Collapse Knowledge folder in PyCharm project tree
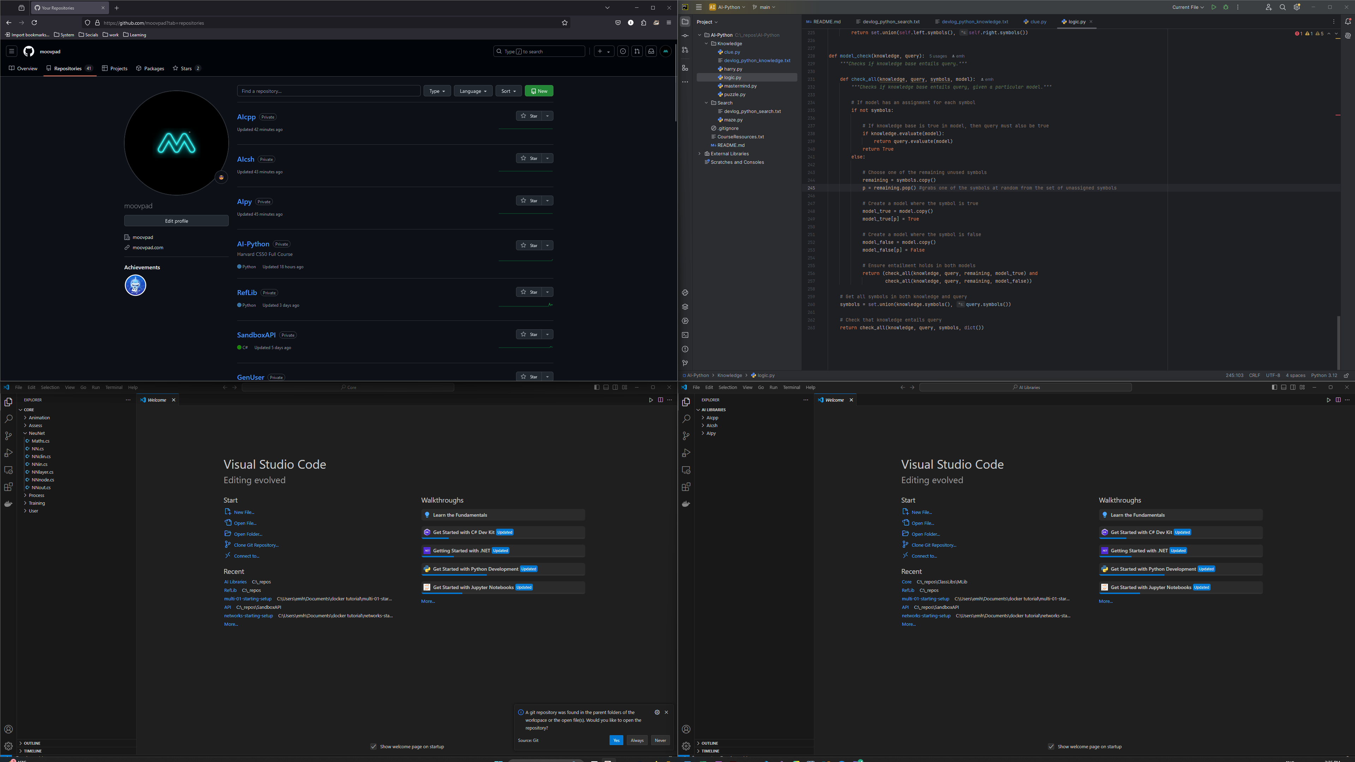The height and width of the screenshot is (762, 1355). click(706, 44)
